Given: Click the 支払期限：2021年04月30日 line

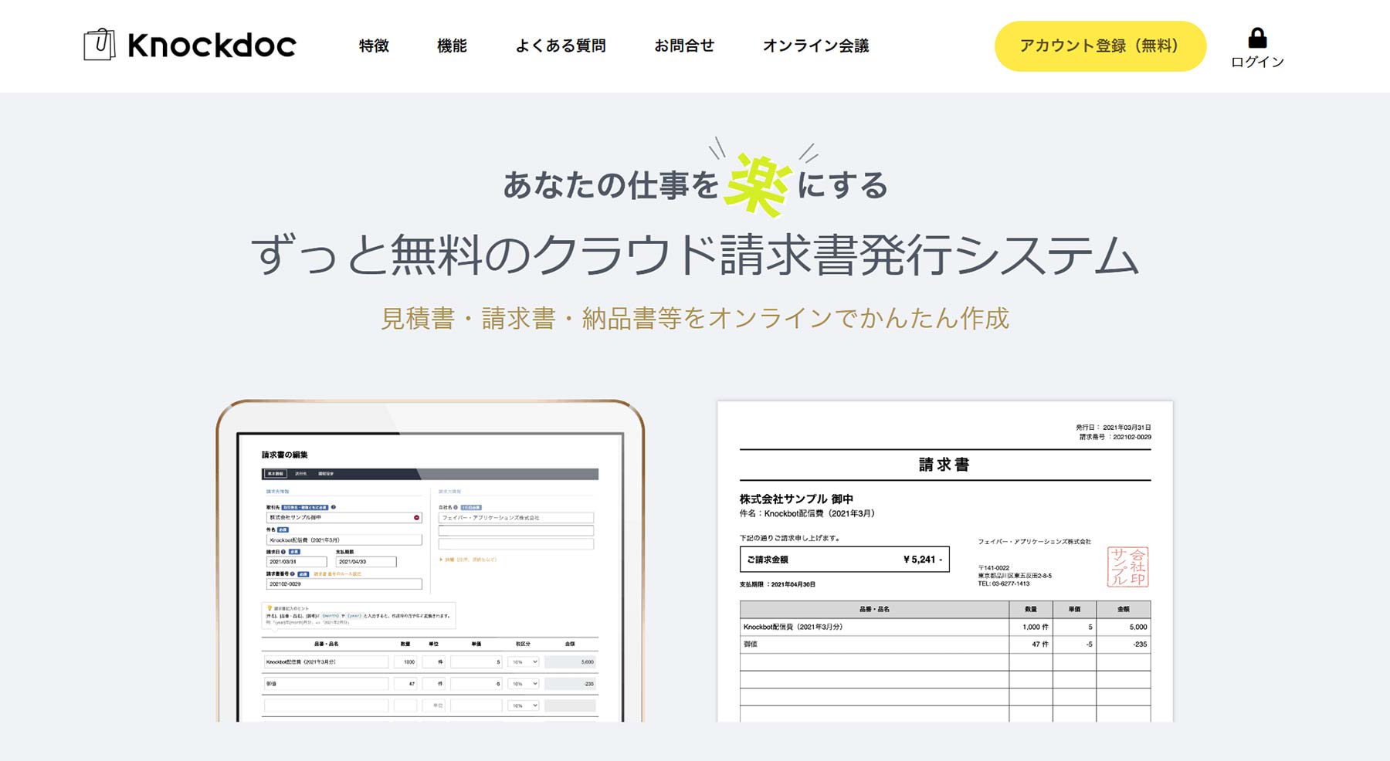Looking at the screenshot, I should point(778,584).
